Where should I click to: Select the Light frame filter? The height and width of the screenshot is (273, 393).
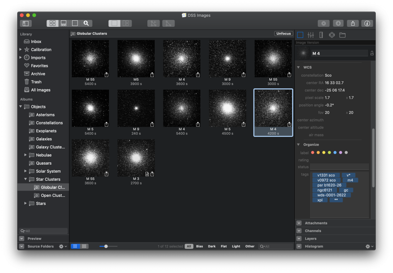click(x=236, y=246)
